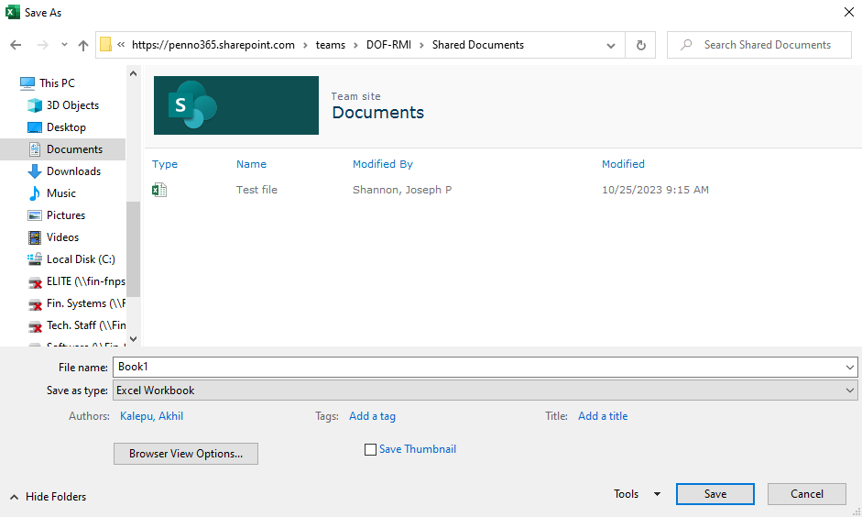862x517 pixels.
Task: Click the search magnifier icon
Action: (686, 45)
